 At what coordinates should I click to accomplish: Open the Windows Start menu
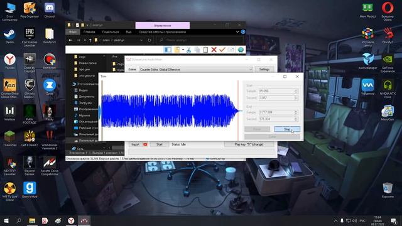[6, 220]
